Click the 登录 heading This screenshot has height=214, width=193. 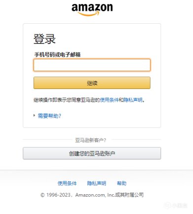pyautogui.click(x=44, y=39)
